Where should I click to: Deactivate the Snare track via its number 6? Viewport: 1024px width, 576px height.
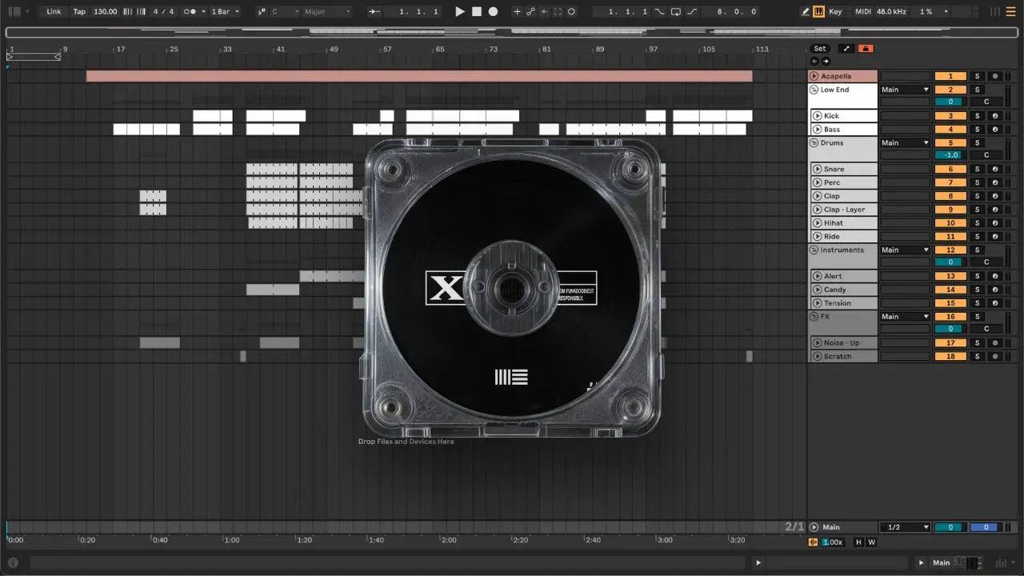pos(950,170)
